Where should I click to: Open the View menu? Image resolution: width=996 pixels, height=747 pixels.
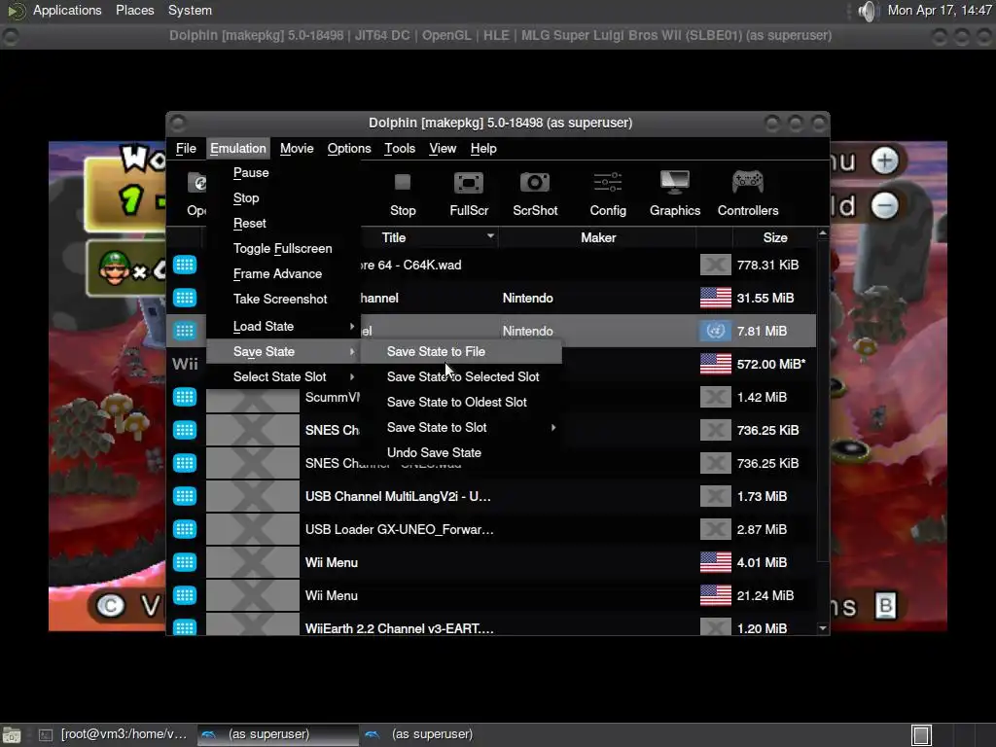pos(443,148)
